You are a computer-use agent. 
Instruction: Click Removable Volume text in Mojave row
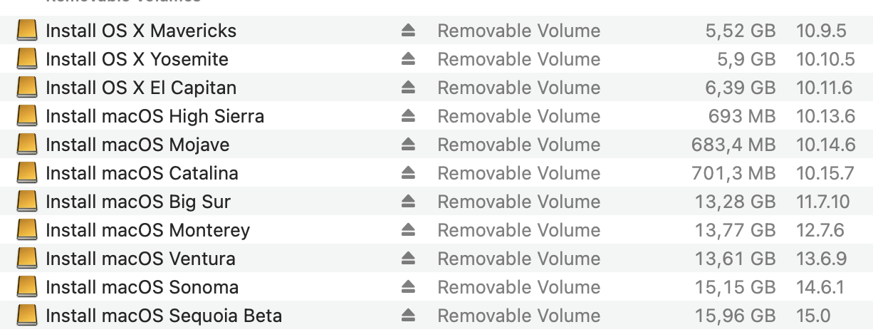point(518,145)
